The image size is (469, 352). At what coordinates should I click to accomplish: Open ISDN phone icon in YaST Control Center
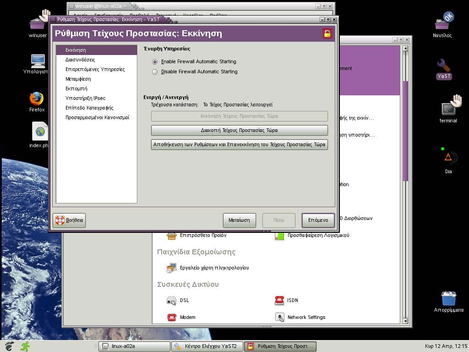279,300
